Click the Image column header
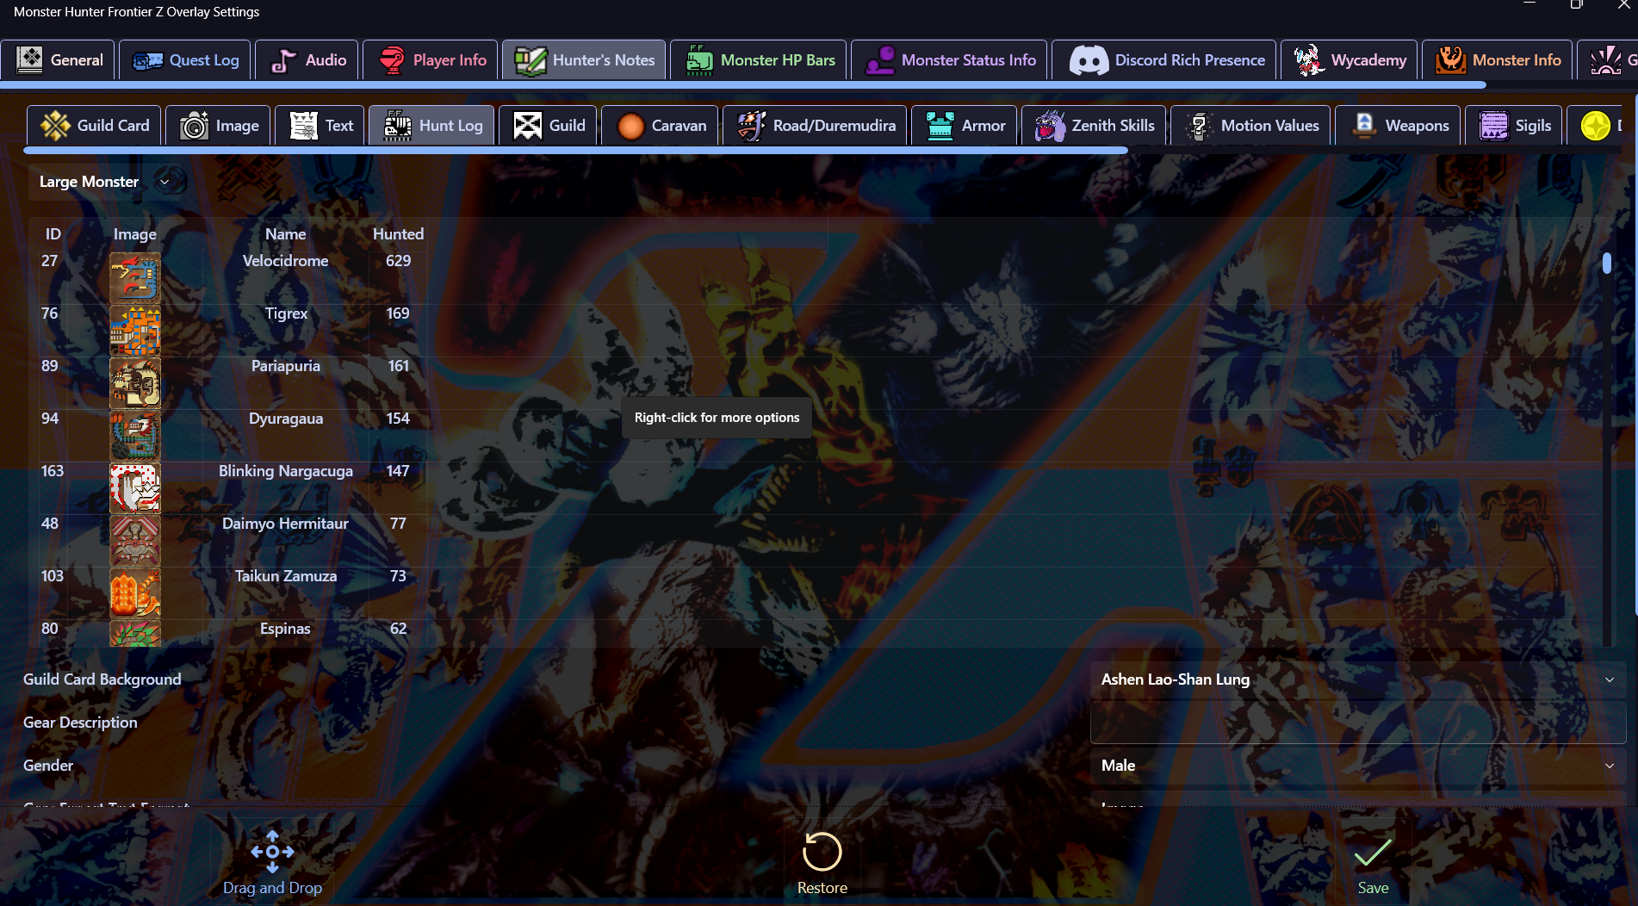Viewport: 1638px width, 906px height. click(x=135, y=234)
